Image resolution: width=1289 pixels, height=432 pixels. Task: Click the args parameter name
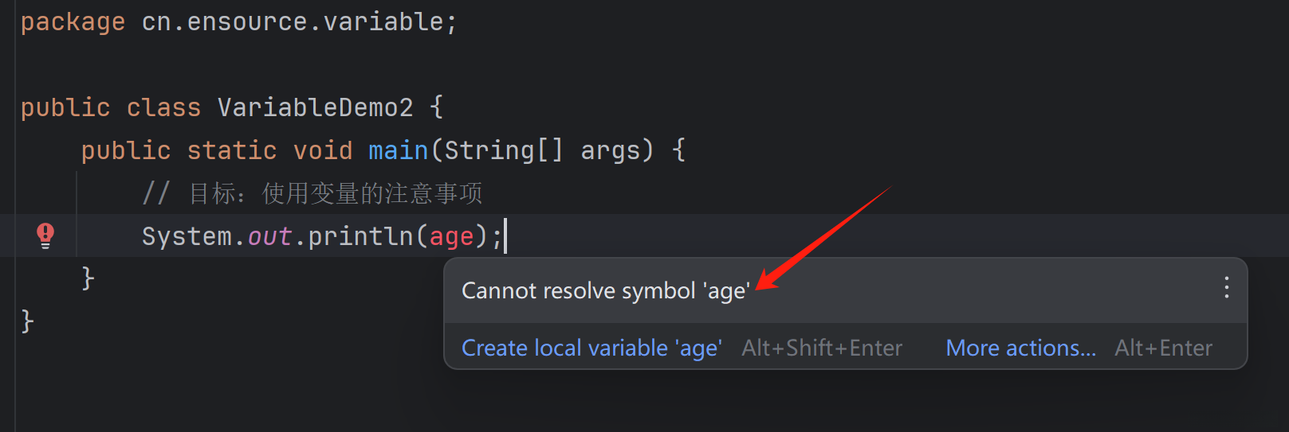pos(610,150)
